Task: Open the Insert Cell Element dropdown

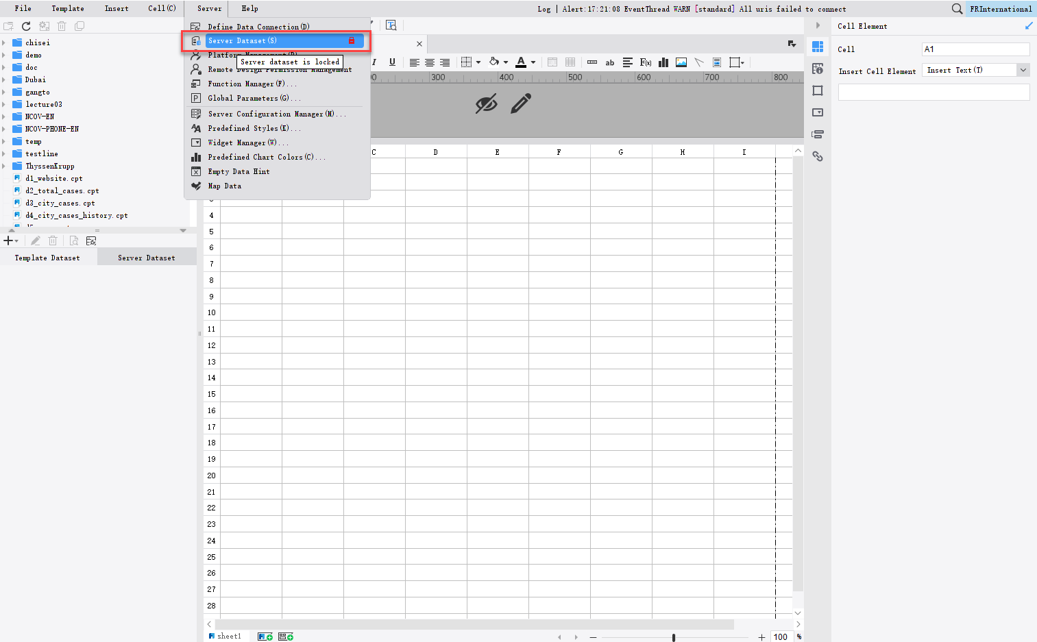Action: [x=1023, y=70]
